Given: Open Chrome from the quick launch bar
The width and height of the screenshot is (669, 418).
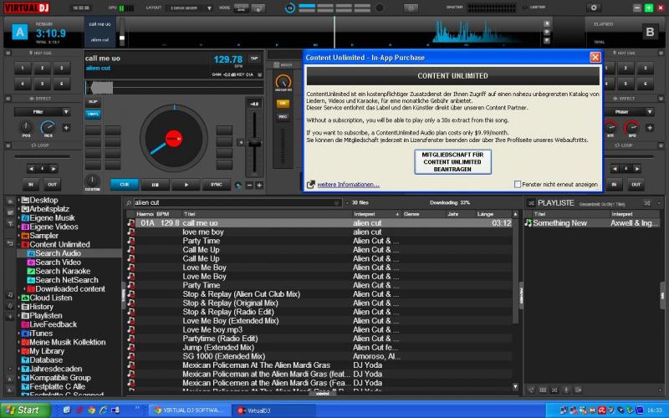Looking at the screenshot, I should (91, 410).
